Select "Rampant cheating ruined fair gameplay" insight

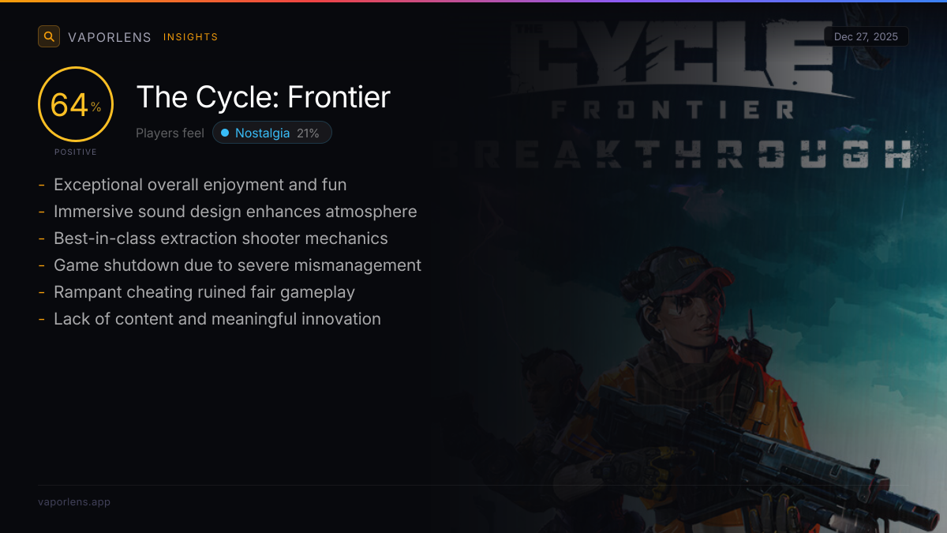[x=204, y=292]
